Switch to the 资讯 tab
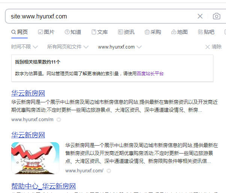 tap(126, 32)
